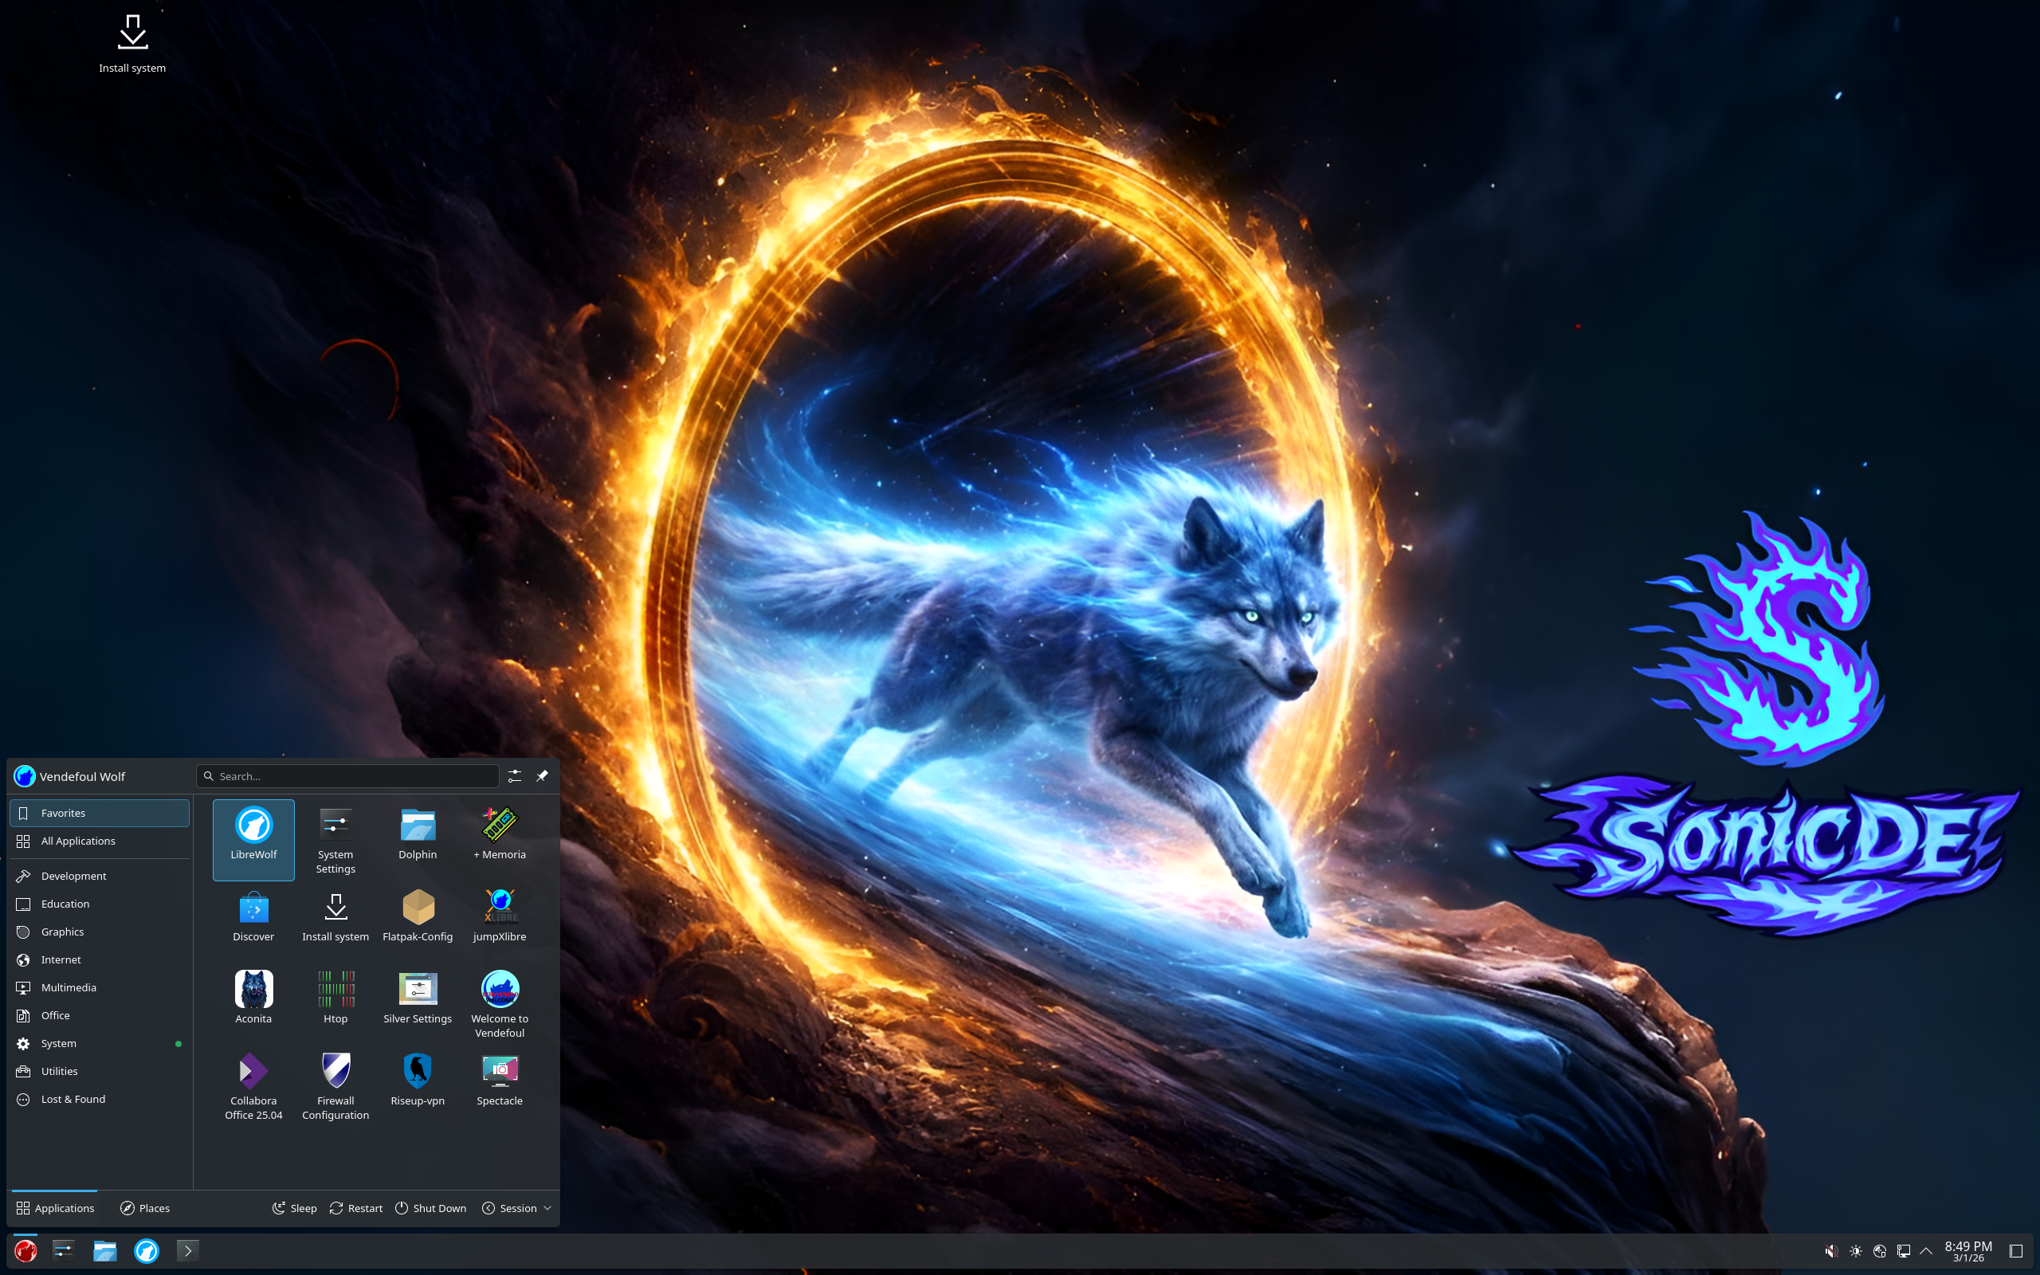The height and width of the screenshot is (1275, 2040).
Task: Show hidden system tray icons
Action: (1926, 1250)
